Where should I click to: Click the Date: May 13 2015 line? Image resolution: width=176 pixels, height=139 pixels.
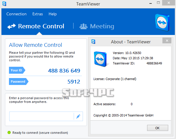coord(133,58)
